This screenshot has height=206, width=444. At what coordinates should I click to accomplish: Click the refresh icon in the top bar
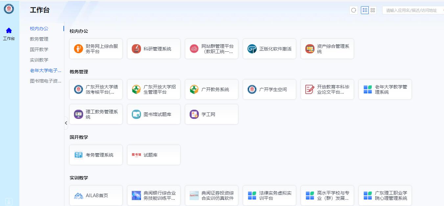(354, 10)
